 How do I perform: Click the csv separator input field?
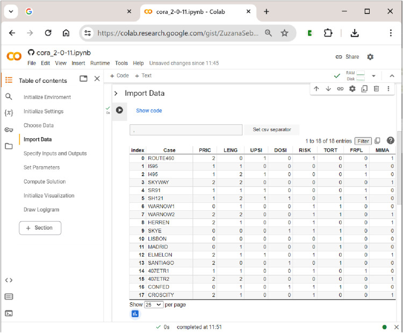[x=186, y=130]
